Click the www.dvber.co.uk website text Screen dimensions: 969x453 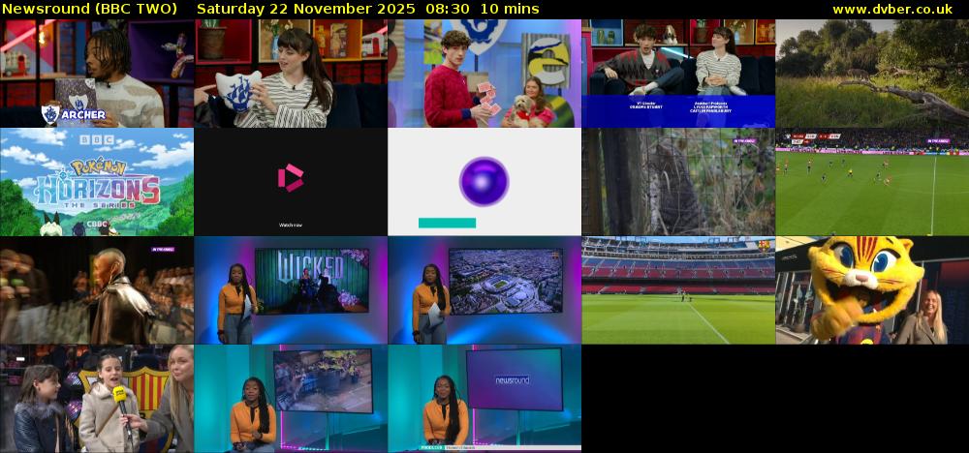coord(892,9)
